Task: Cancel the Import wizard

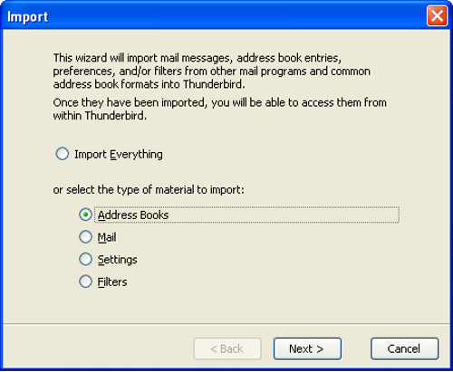Action: coord(405,348)
